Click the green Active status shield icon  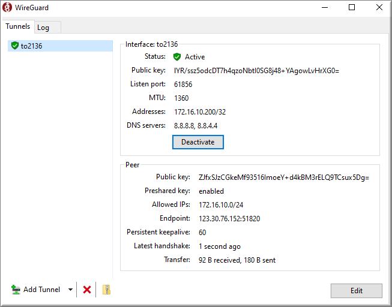point(177,57)
